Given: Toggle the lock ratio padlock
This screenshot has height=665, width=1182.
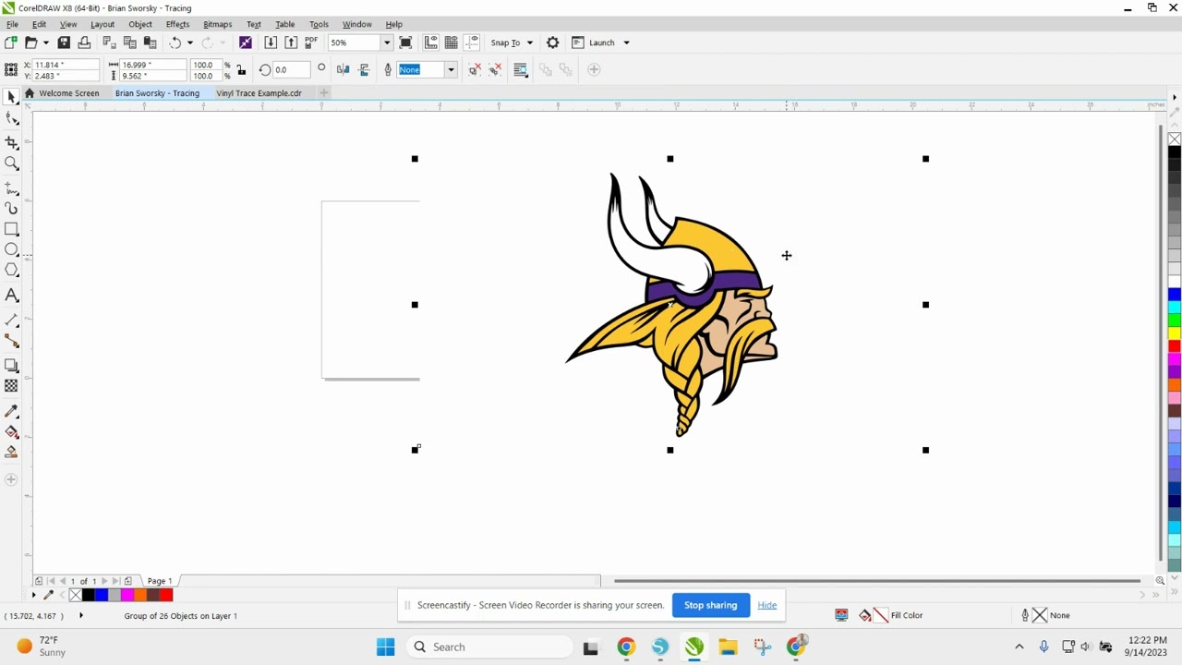Looking at the screenshot, I should 241,70.
